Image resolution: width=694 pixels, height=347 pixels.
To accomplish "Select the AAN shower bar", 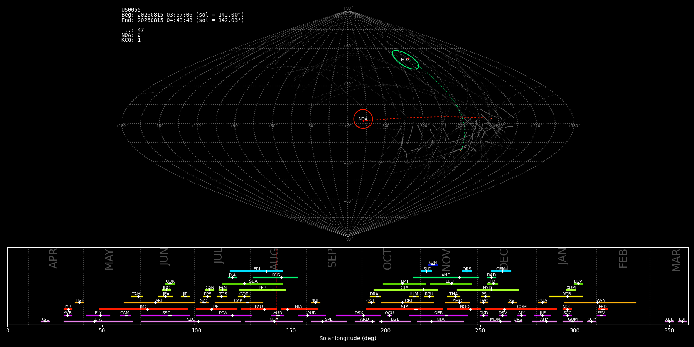I will click(x=600, y=303).
